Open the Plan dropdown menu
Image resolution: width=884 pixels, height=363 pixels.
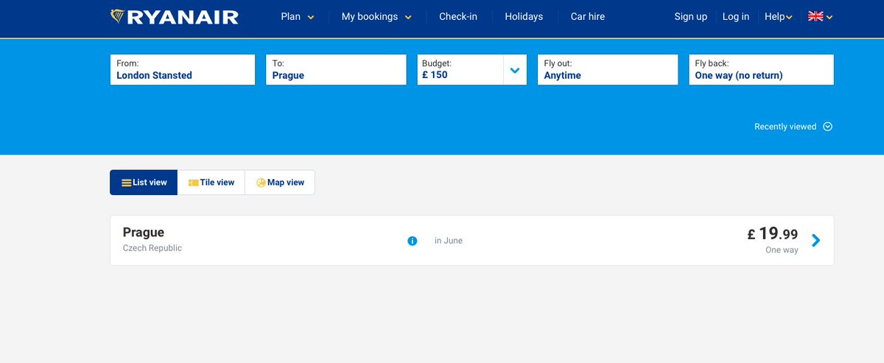(298, 17)
